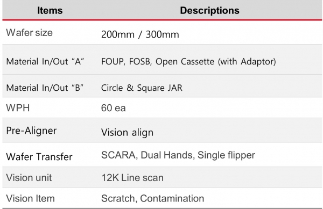The height and width of the screenshot is (209, 323).
Task: Click SCARA, Dual Hands, Single flipper text
Action: tap(178, 155)
